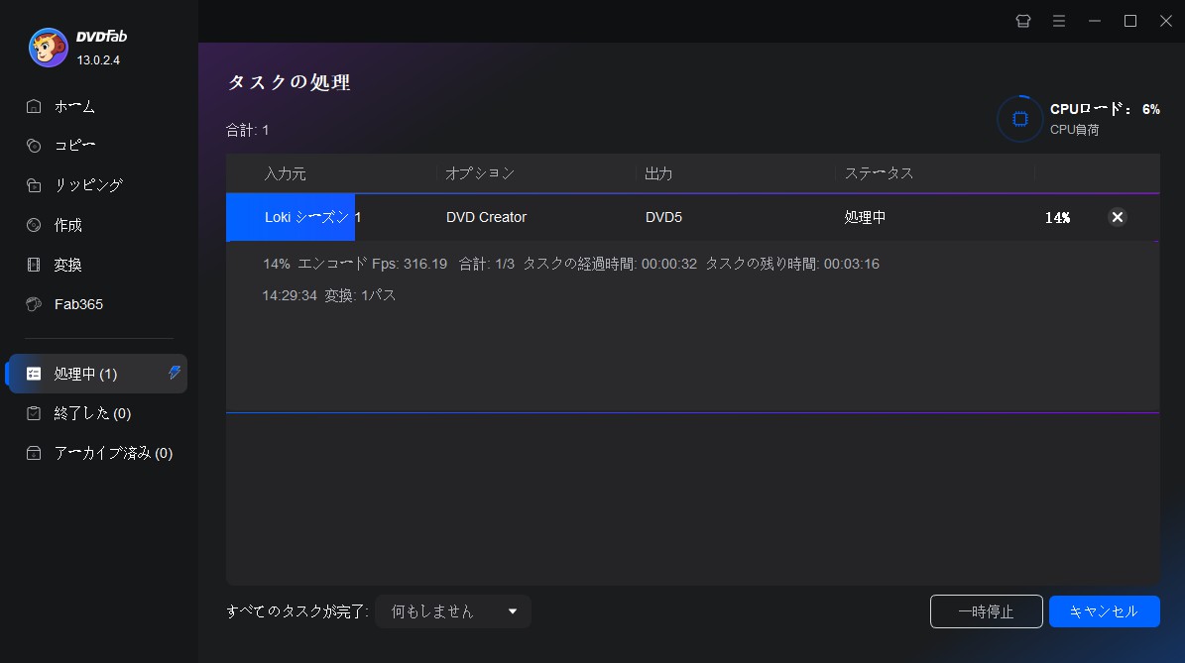Open the 変換 module
The width and height of the screenshot is (1185, 663).
click(x=67, y=265)
